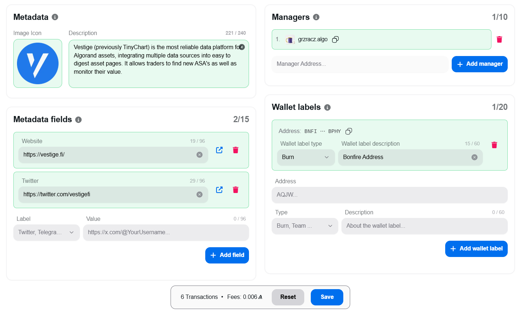Delete the Twitter metadata field
Image resolution: width=520 pixels, height=313 pixels.
[236, 190]
